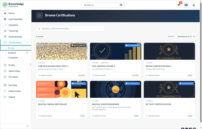This screenshot has height=129, width=202.
Task: Click the 'DEVIN CERTIFICATION 1' title text
Action: [x=159, y=66]
